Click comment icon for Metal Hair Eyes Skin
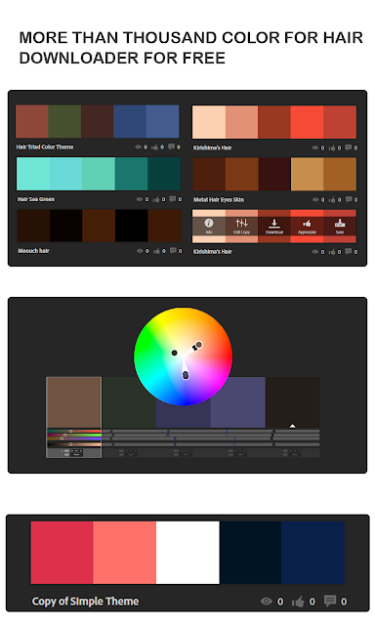 349,199
